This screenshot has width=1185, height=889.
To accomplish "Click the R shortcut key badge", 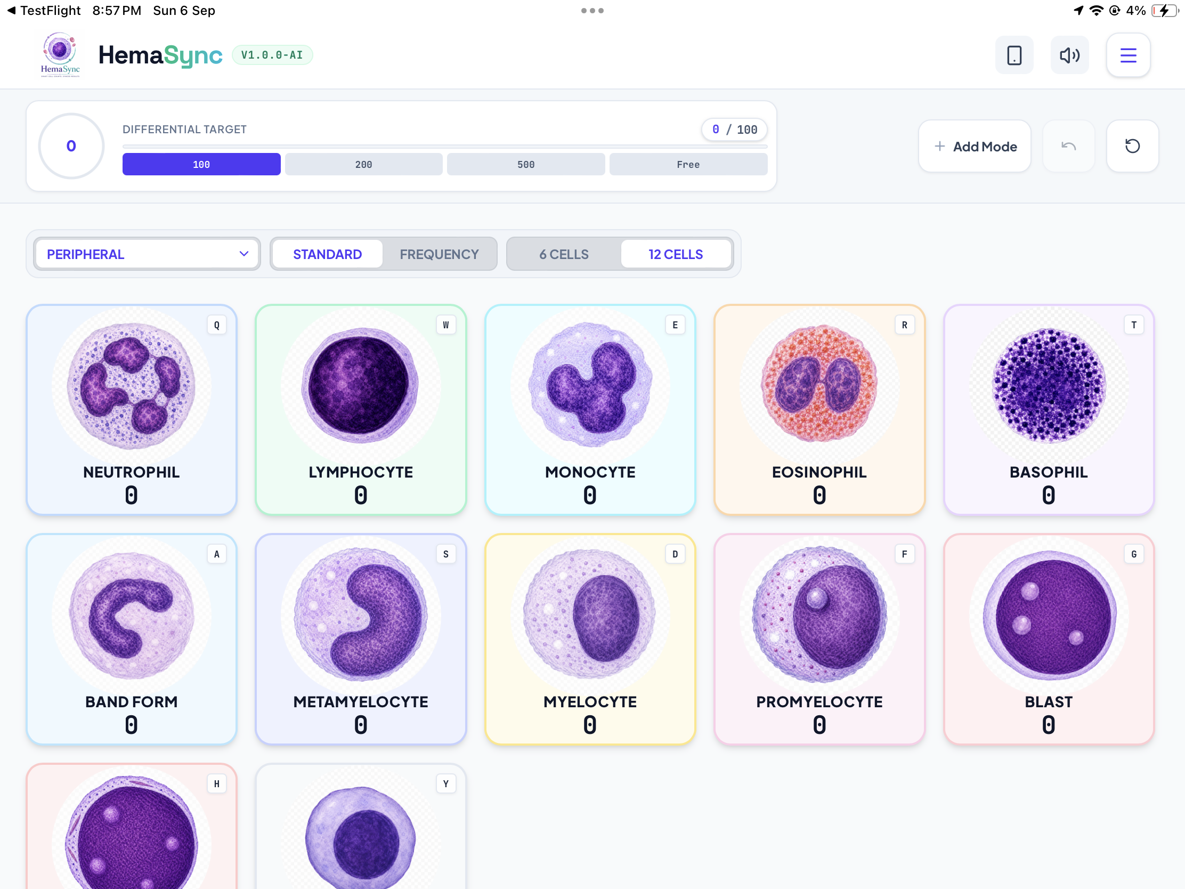I will click(904, 325).
